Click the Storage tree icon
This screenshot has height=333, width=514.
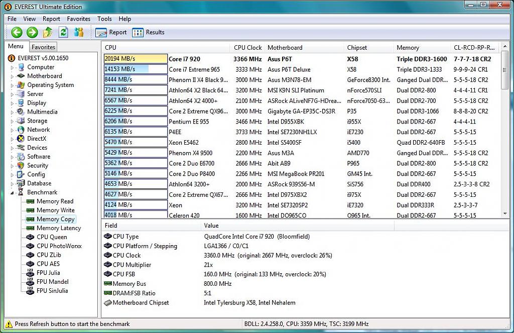[21, 121]
